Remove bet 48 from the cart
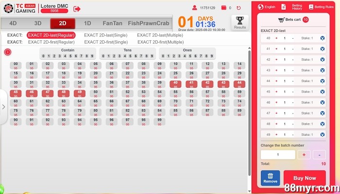The image size is (340, 194). click(x=323, y=124)
